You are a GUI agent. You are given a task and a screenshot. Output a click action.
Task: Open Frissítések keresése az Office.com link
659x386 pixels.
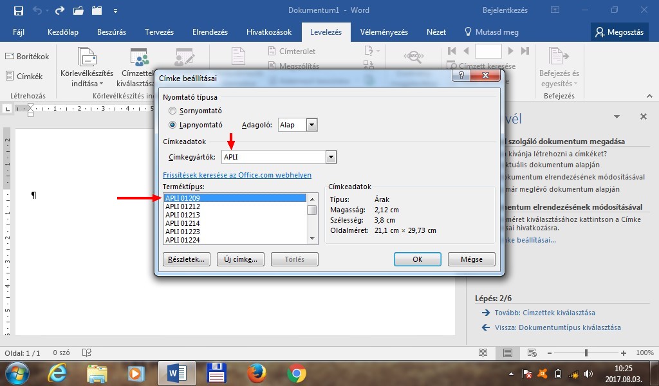pyautogui.click(x=237, y=175)
